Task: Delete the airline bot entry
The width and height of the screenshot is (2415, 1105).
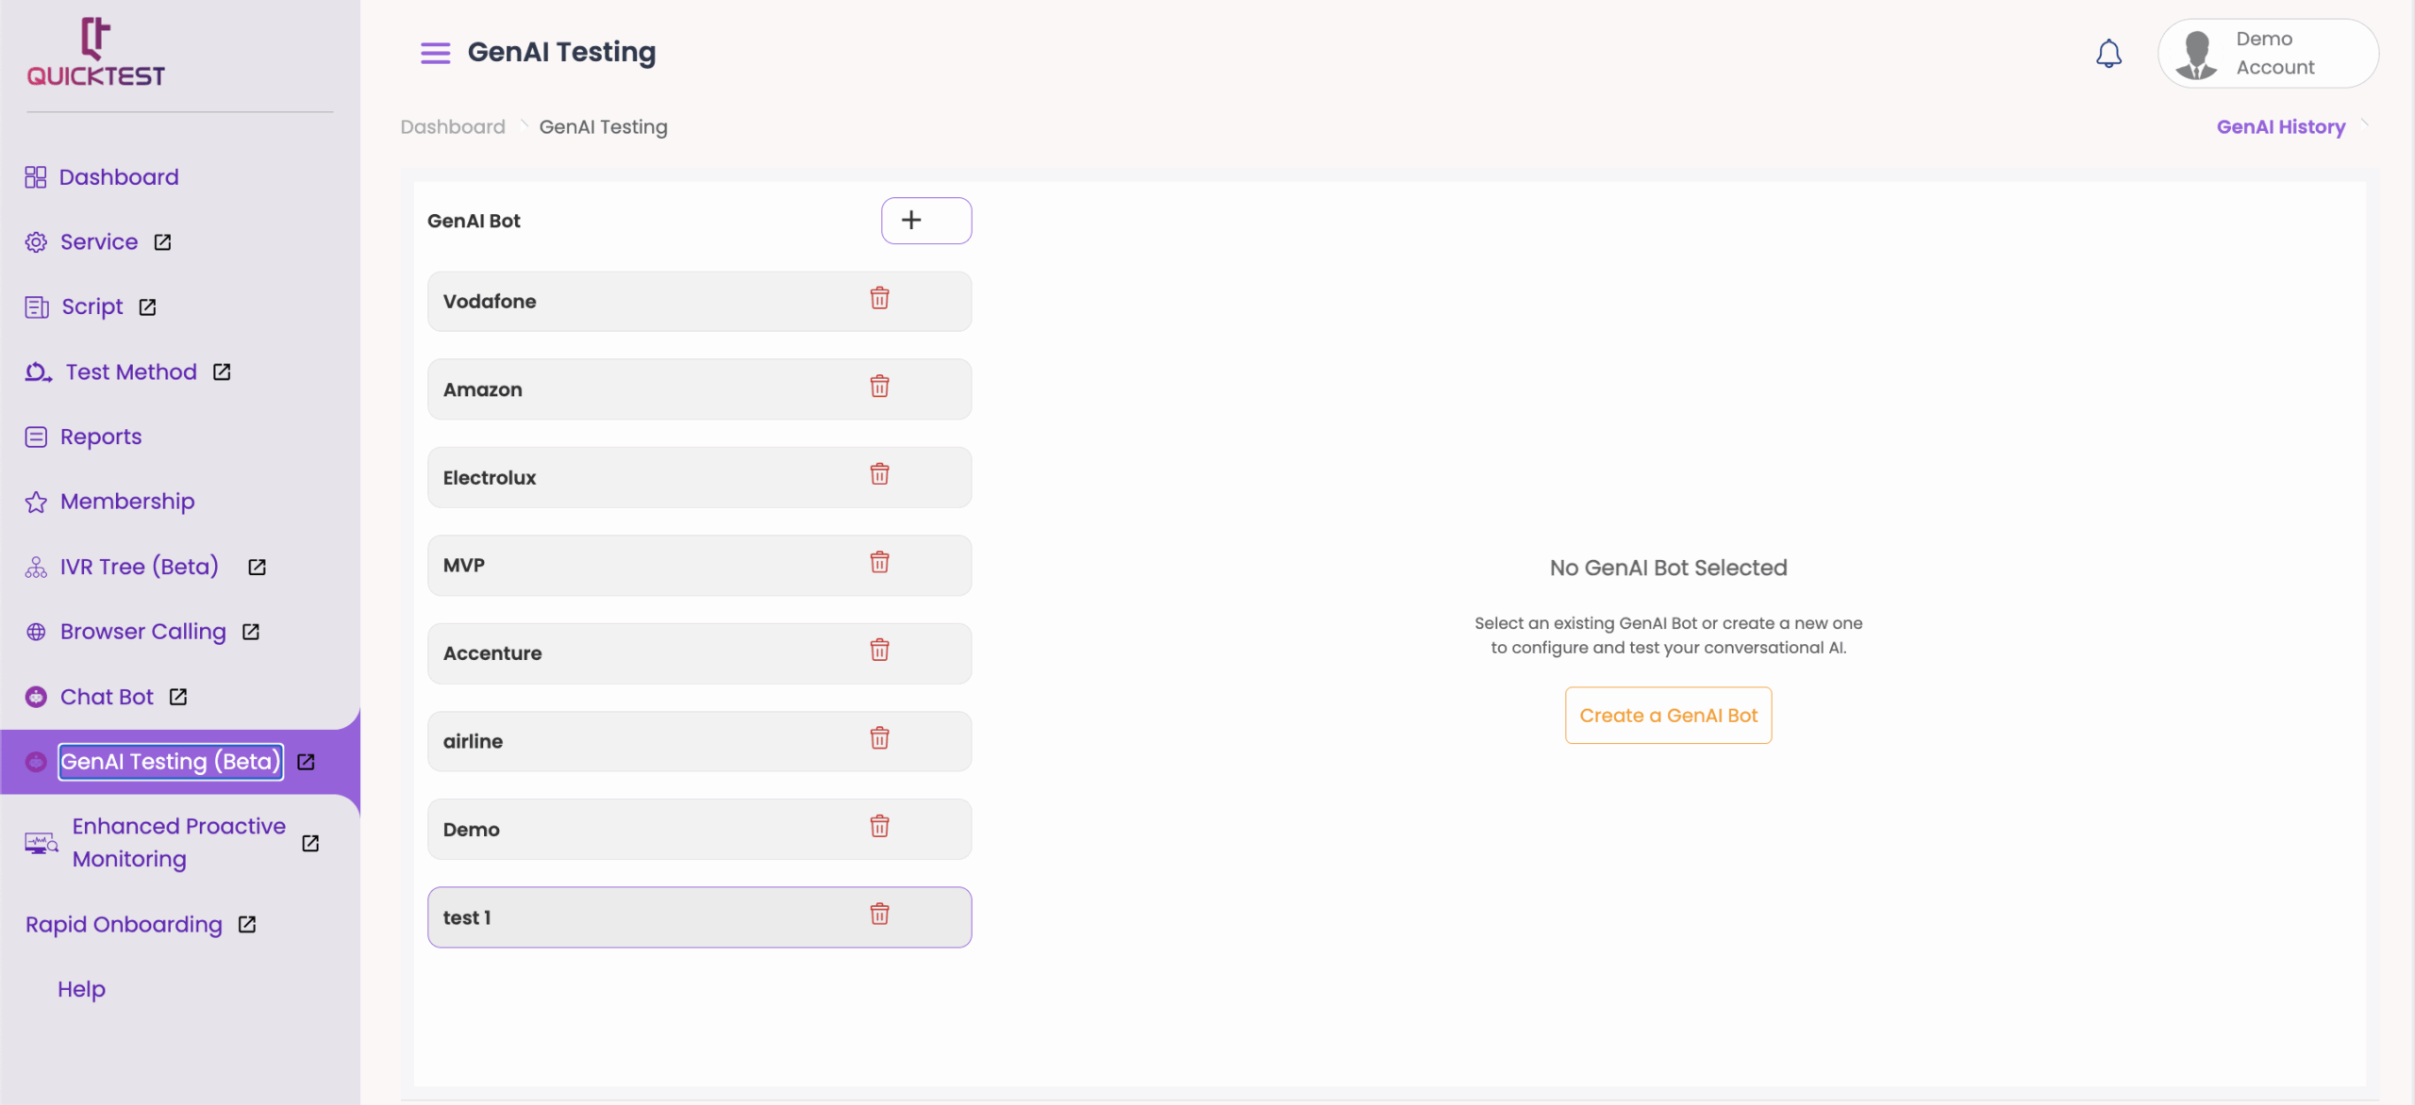Action: pos(879,738)
